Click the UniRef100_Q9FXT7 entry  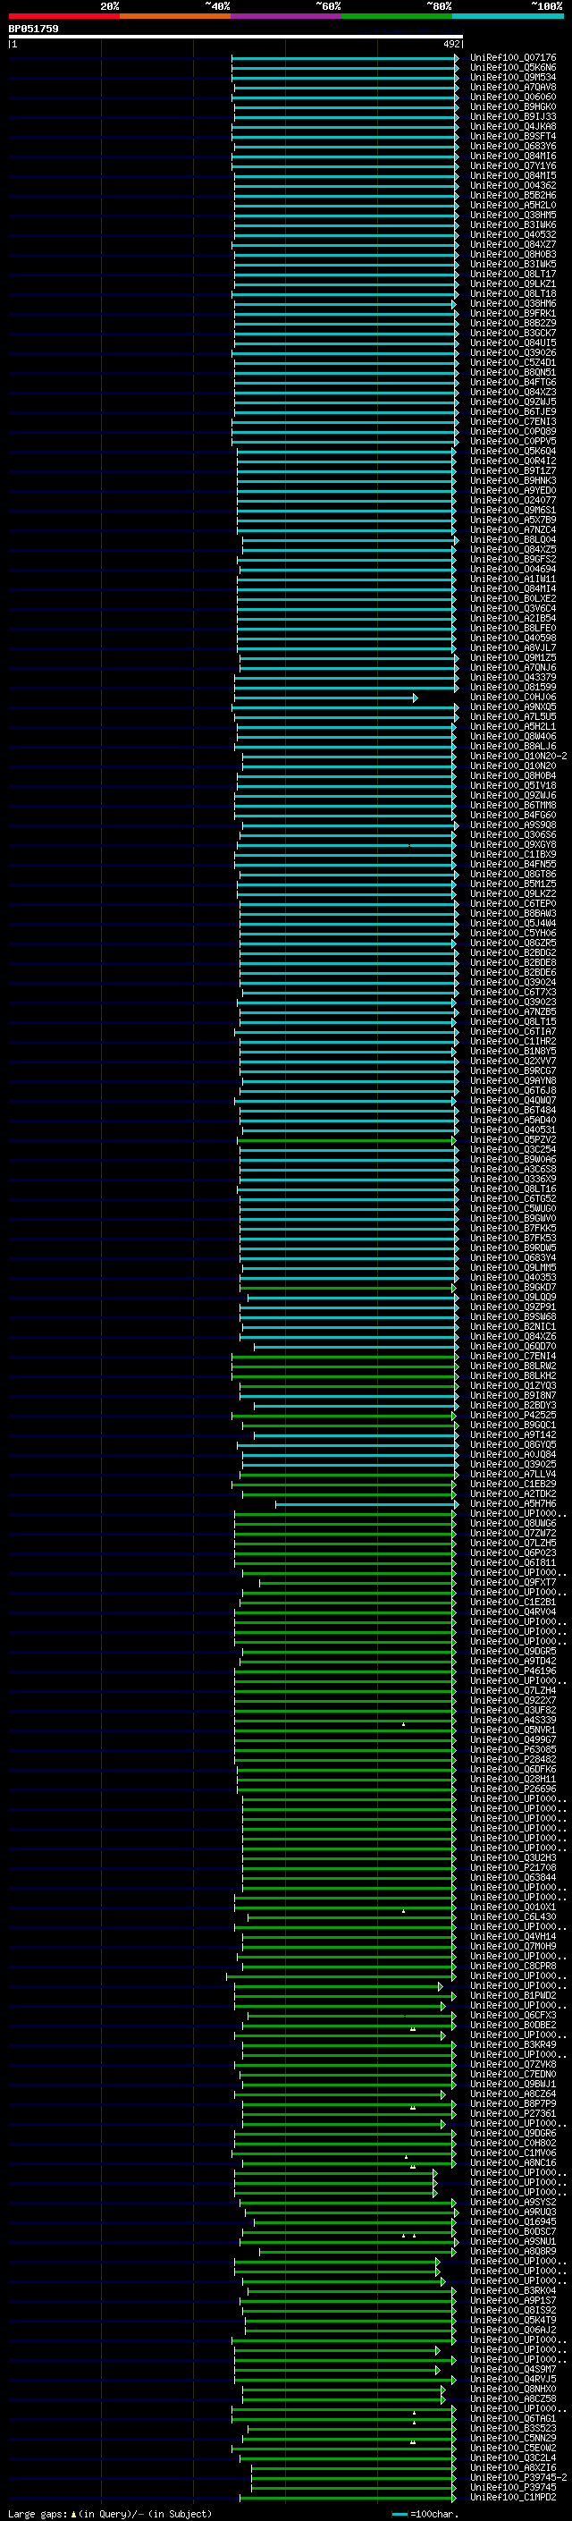(x=513, y=1583)
